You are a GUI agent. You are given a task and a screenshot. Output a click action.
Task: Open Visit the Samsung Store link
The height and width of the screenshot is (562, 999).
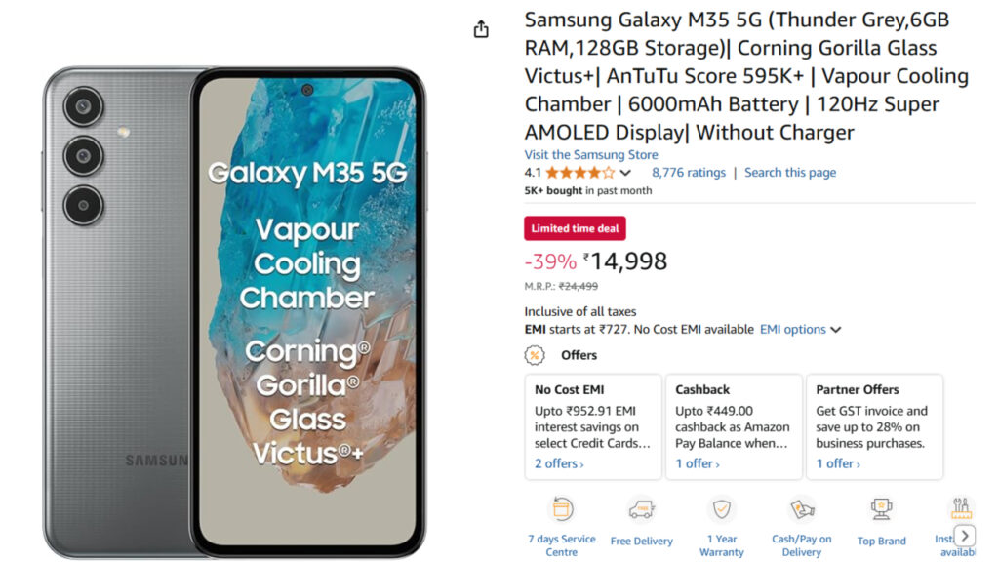(589, 154)
